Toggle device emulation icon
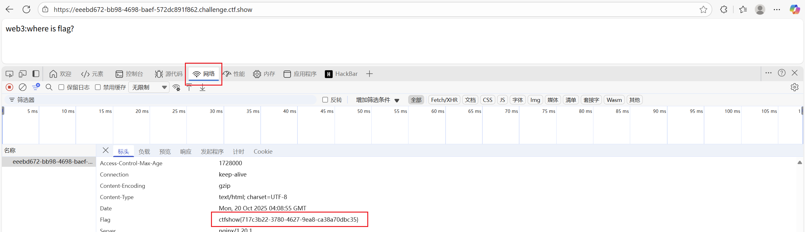Image resolution: width=805 pixels, height=232 pixels. tap(22, 74)
